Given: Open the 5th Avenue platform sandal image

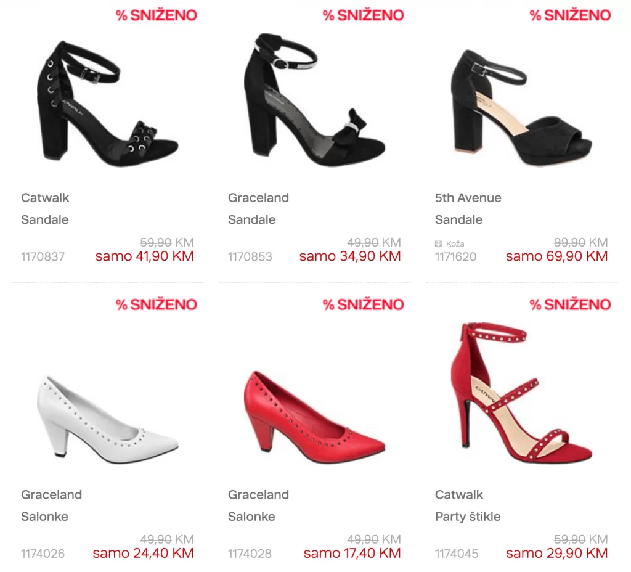Looking at the screenshot, I should [521, 107].
